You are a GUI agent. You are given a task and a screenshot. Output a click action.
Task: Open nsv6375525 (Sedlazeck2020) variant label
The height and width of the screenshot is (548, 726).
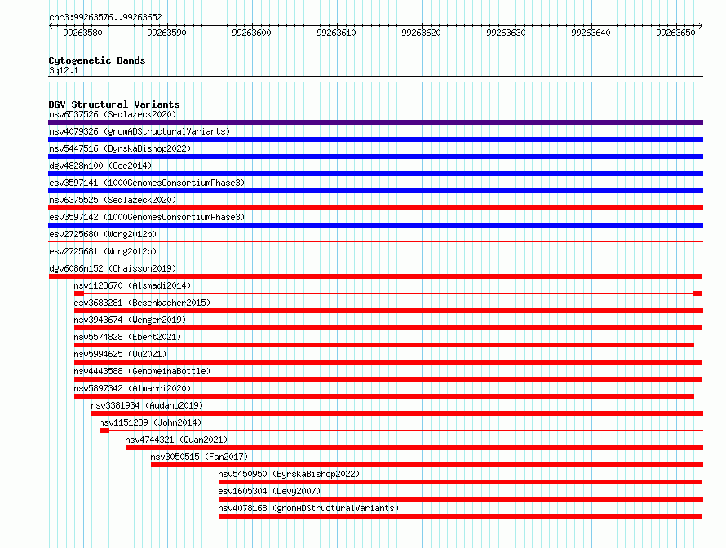coord(113,200)
